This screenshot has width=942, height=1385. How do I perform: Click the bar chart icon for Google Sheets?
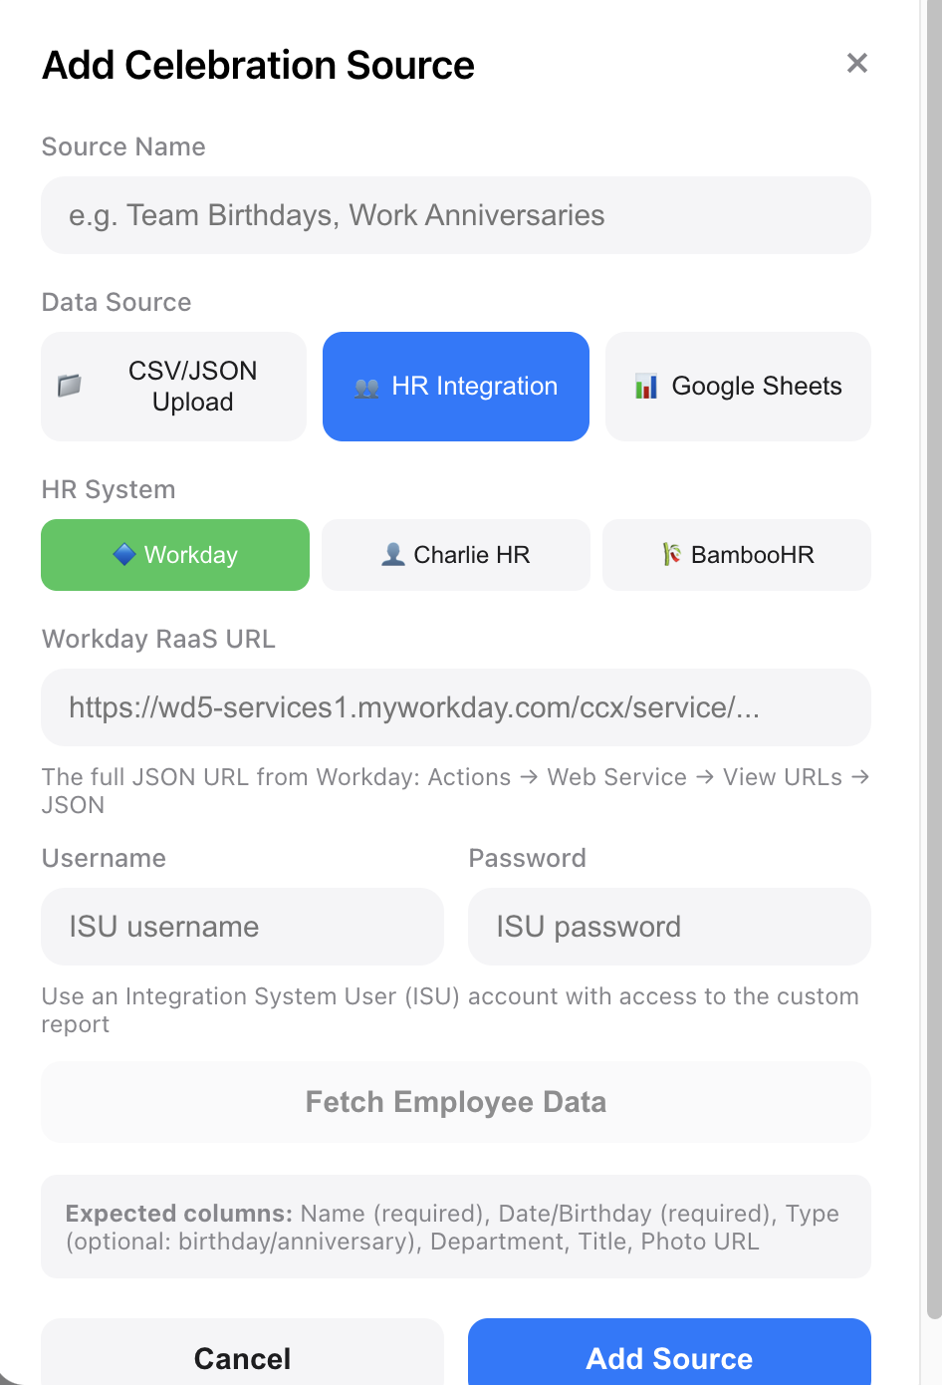[x=646, y=387]
